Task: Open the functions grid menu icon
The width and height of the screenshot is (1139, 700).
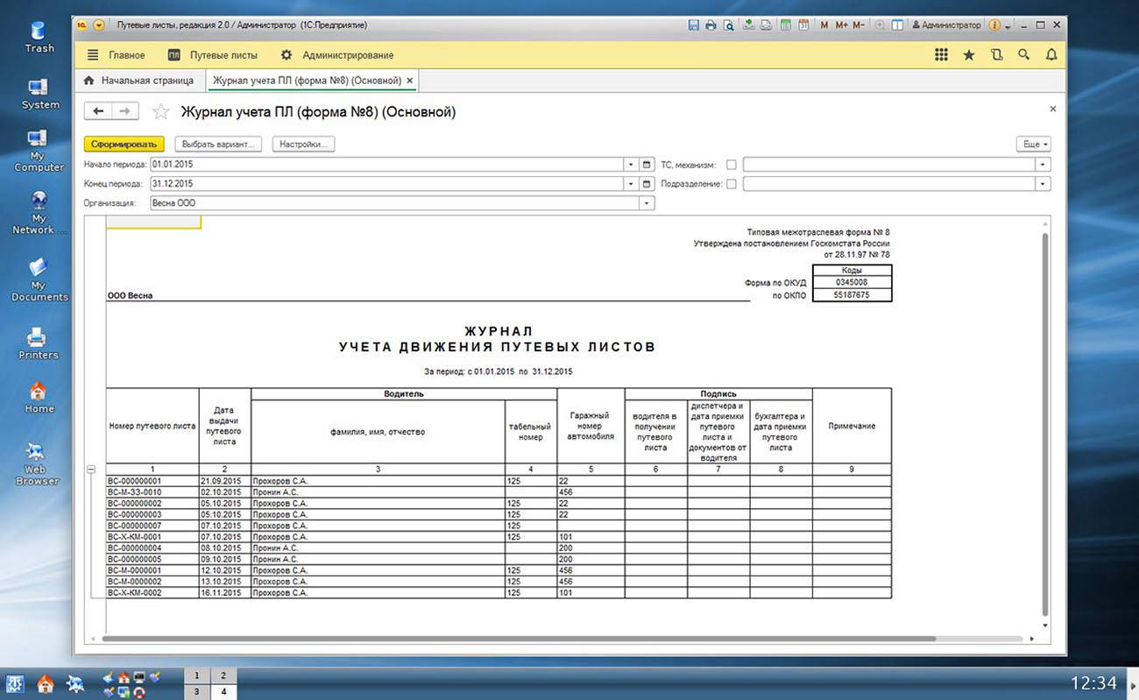Action: tap(941, 55)
